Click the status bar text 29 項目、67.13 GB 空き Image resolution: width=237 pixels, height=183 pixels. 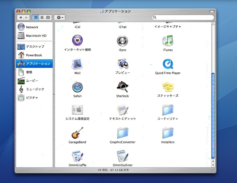tap(113, 170)
